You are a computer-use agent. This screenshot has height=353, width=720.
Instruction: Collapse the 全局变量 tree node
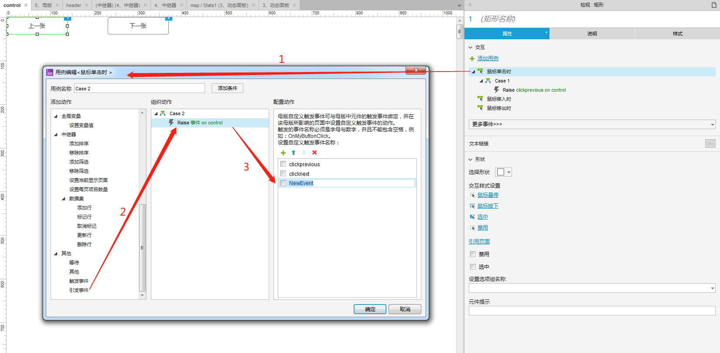point(56,116)
